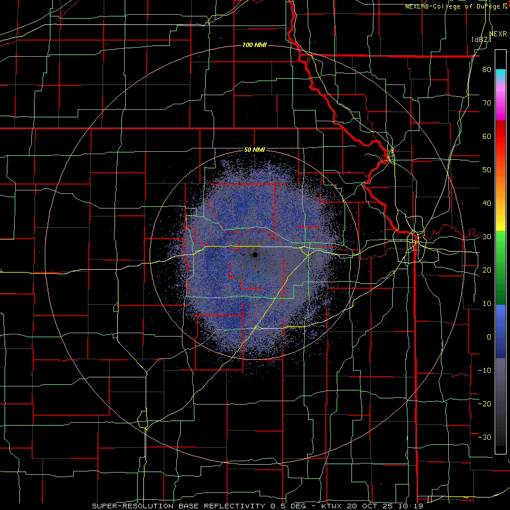This screenshot has height=510, width=510.
Task: Click the green segment of the color scale
Action: 500,267
